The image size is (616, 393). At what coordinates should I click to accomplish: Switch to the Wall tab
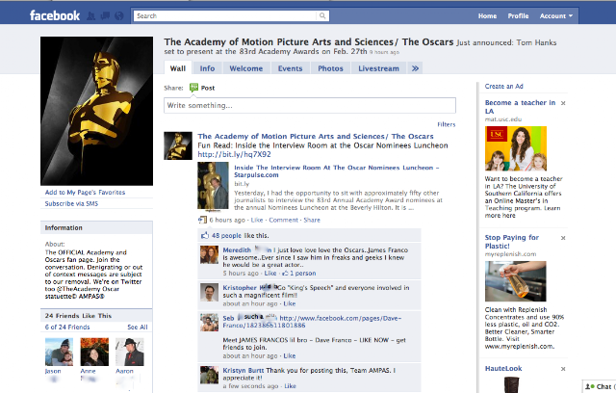coord(177,68)
